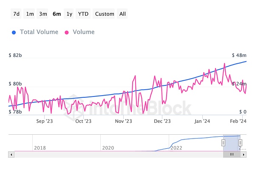The width and height of the screenshot is (255, 170).
Task: Click the scrollbar right arrow
Action: 244,155
